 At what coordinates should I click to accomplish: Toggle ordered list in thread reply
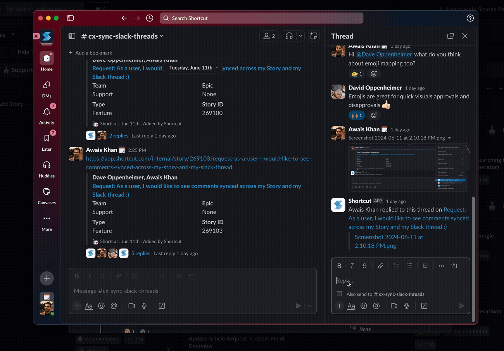click(397, 265)
